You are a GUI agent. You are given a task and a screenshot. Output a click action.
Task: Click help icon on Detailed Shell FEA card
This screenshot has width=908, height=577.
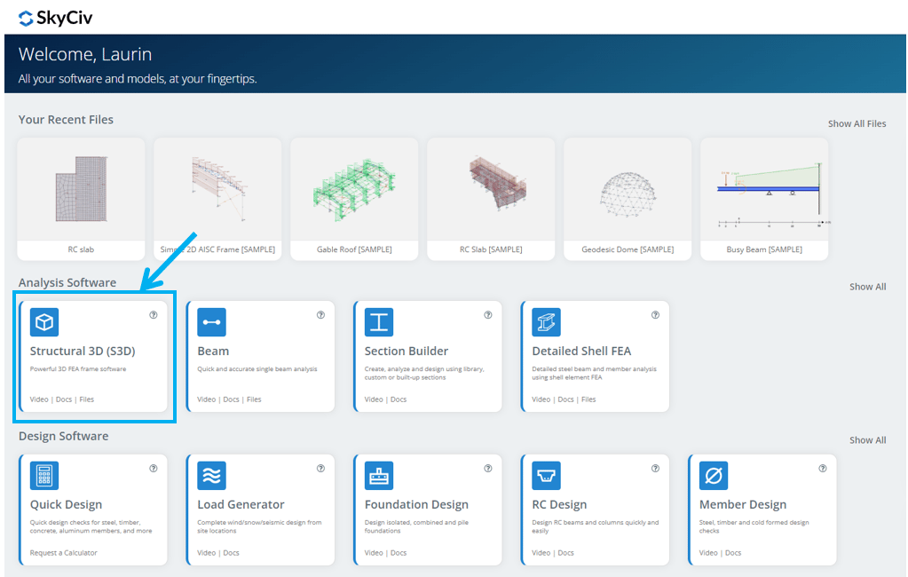(656, 314)
